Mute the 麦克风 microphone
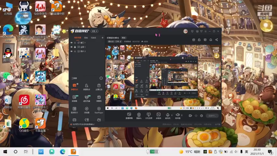 tap(168, 116)
